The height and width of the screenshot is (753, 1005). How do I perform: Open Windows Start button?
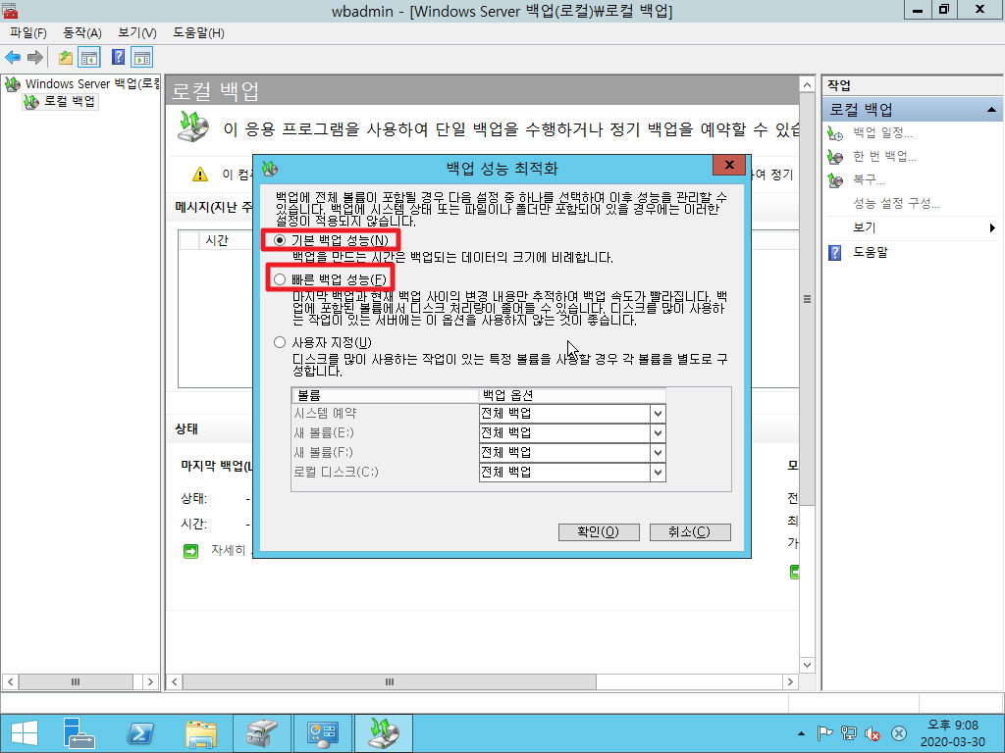pyautogui.click(x=25, y=733)
